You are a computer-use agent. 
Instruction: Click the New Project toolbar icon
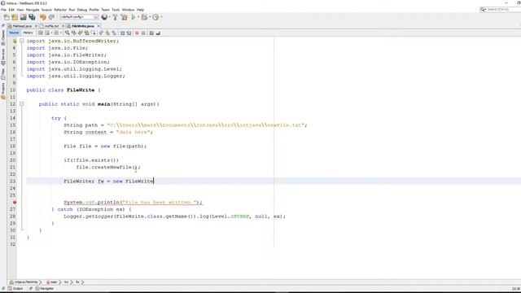click(15, 17)
